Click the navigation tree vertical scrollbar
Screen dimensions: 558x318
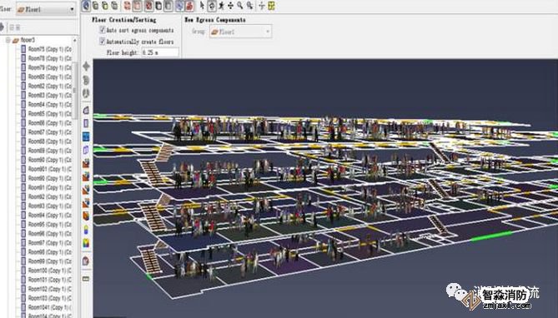coord(75,91)
